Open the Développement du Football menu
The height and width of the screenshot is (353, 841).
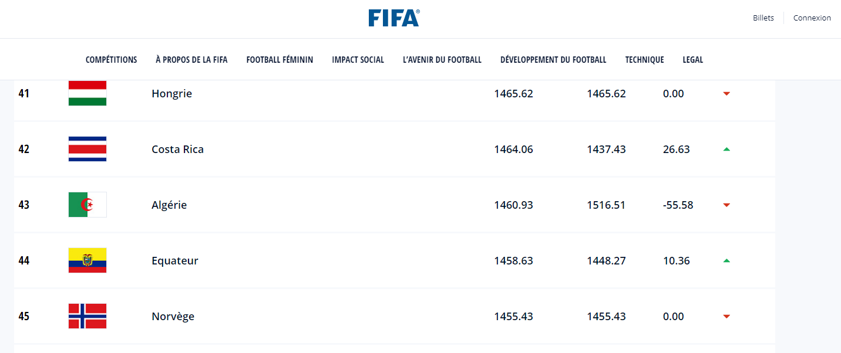(x=553, y=60)
